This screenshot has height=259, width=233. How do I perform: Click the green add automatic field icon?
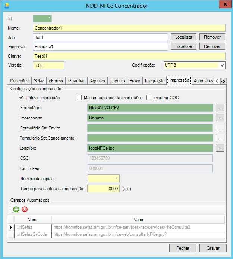tap(16, 209)
